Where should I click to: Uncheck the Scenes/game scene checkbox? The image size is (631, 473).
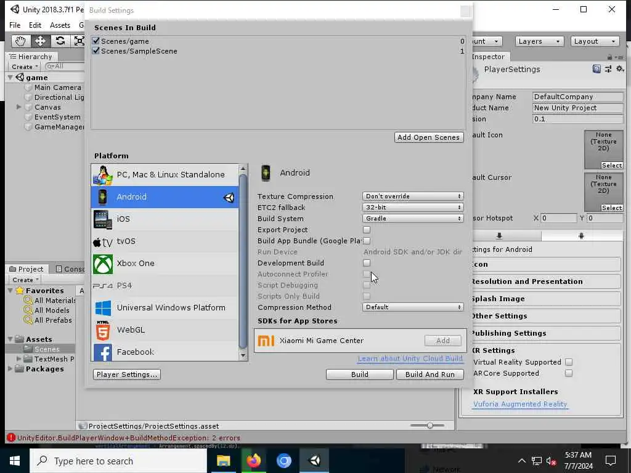point(96,41)
